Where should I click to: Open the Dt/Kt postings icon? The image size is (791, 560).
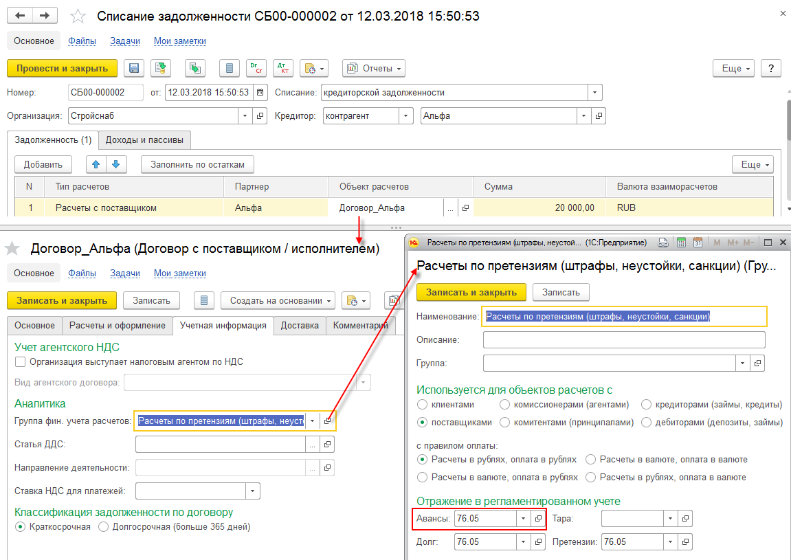283,68
